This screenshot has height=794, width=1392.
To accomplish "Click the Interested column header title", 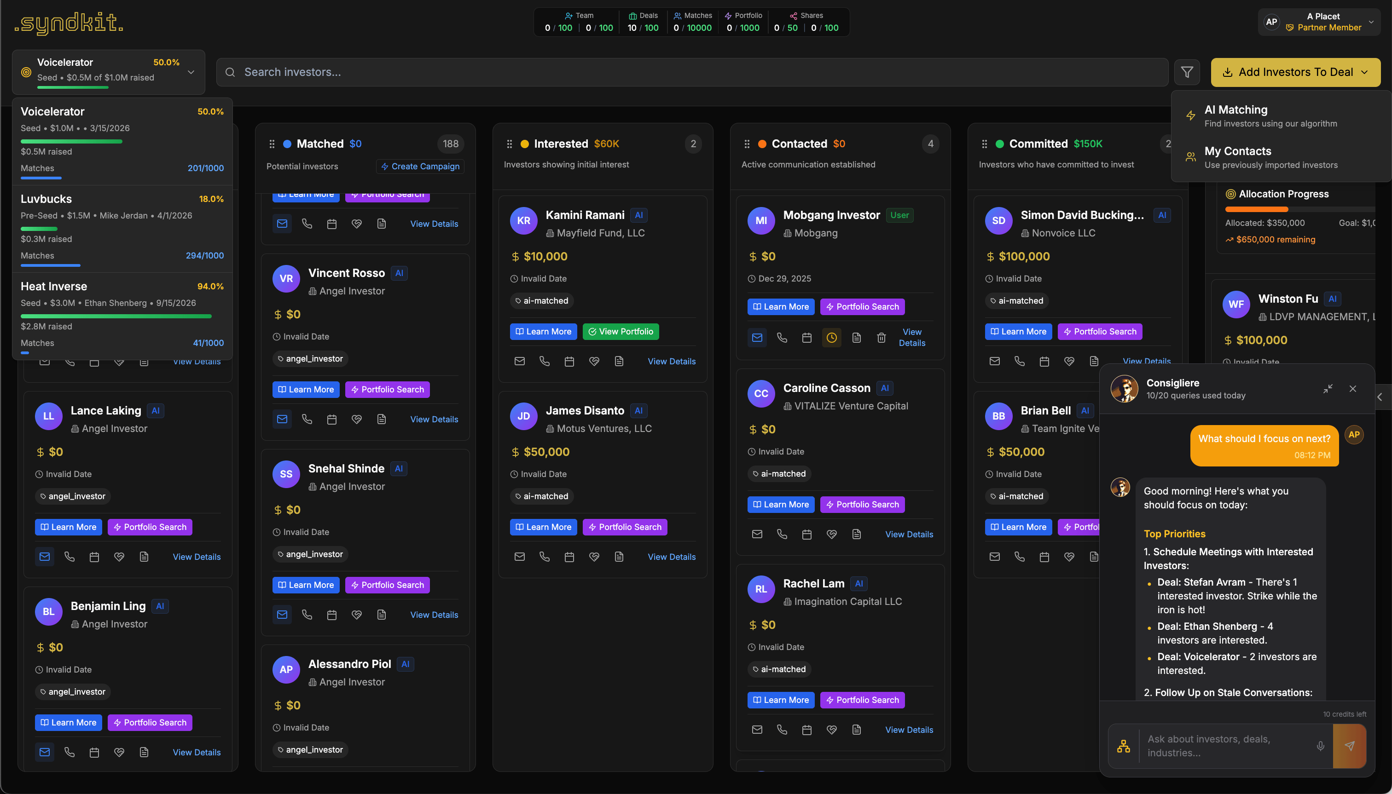I will (560, 144).
